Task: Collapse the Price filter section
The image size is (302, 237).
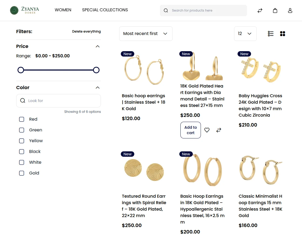Action: click(x=98, y=46)
